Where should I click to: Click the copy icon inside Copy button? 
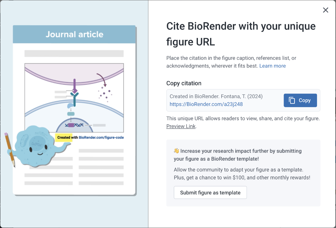click(292, 100)
